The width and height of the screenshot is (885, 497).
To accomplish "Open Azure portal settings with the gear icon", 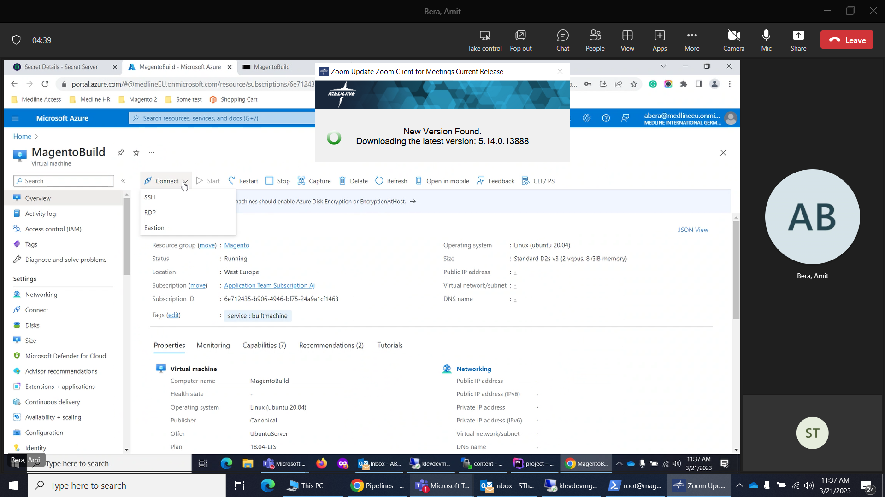I will pyautogui.click(x=586, y=118).
